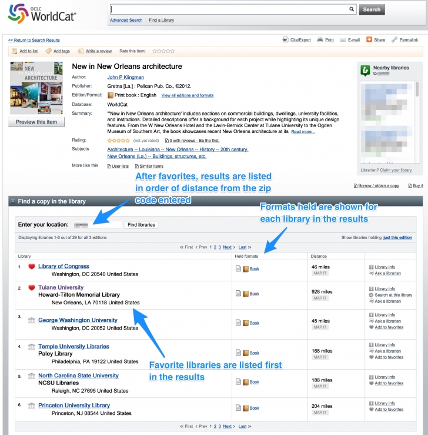Click in the main search input field
The image size is (428, 435).
[x=229, y=9]
